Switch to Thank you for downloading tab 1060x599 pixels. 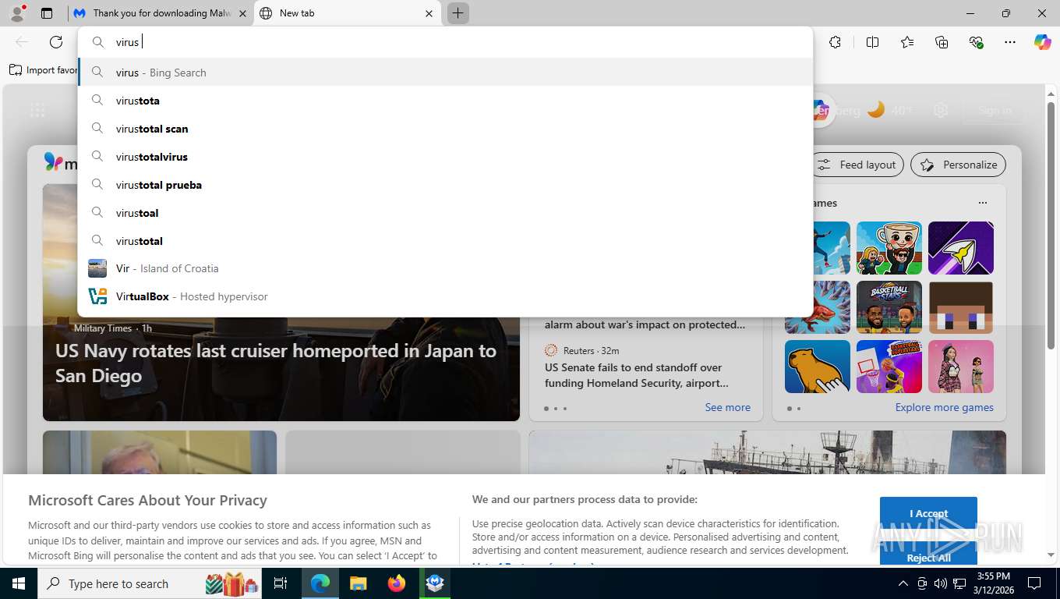click(x=161, y=13)
